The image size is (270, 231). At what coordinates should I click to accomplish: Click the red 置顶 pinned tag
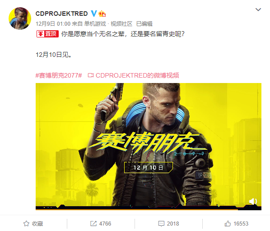(x=47, y=34)
